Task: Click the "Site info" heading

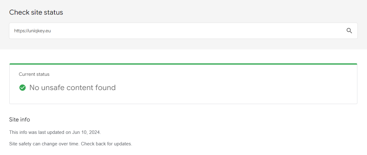Action: [x=20, y=120]
